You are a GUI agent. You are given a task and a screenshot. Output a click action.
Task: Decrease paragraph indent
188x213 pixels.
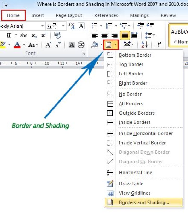pyautogui.click(x=141, y=26)
